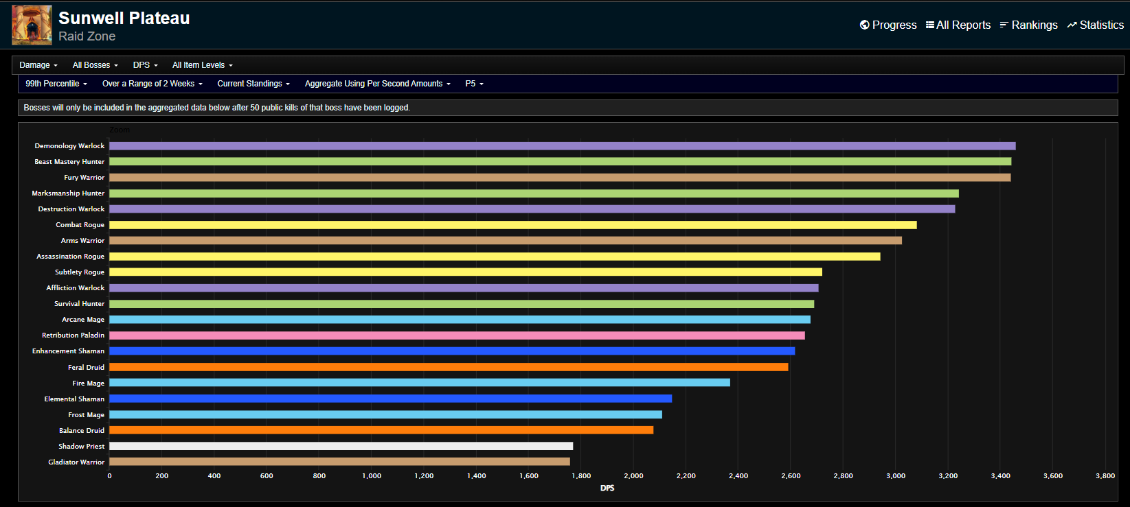Click the Combat Rogue bar
This screenshot has width=1130, height=507.
(512, 225)
